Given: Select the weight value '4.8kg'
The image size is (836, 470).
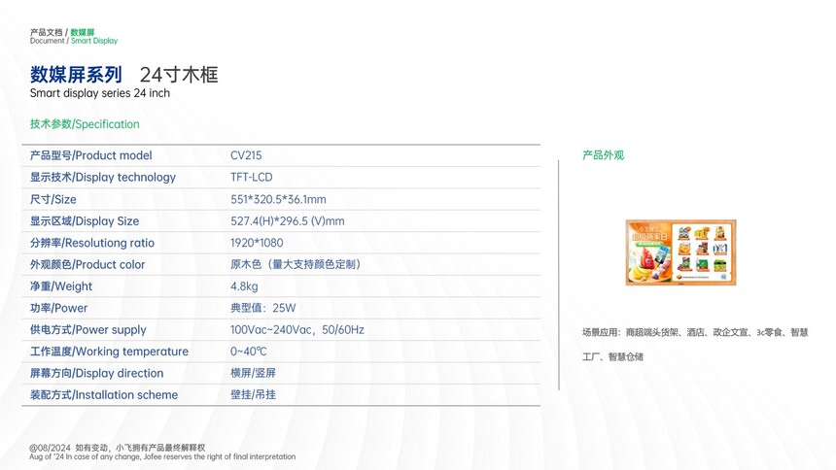Looking at the screenshot, I should pyautogui.click(x=244, y=286).
